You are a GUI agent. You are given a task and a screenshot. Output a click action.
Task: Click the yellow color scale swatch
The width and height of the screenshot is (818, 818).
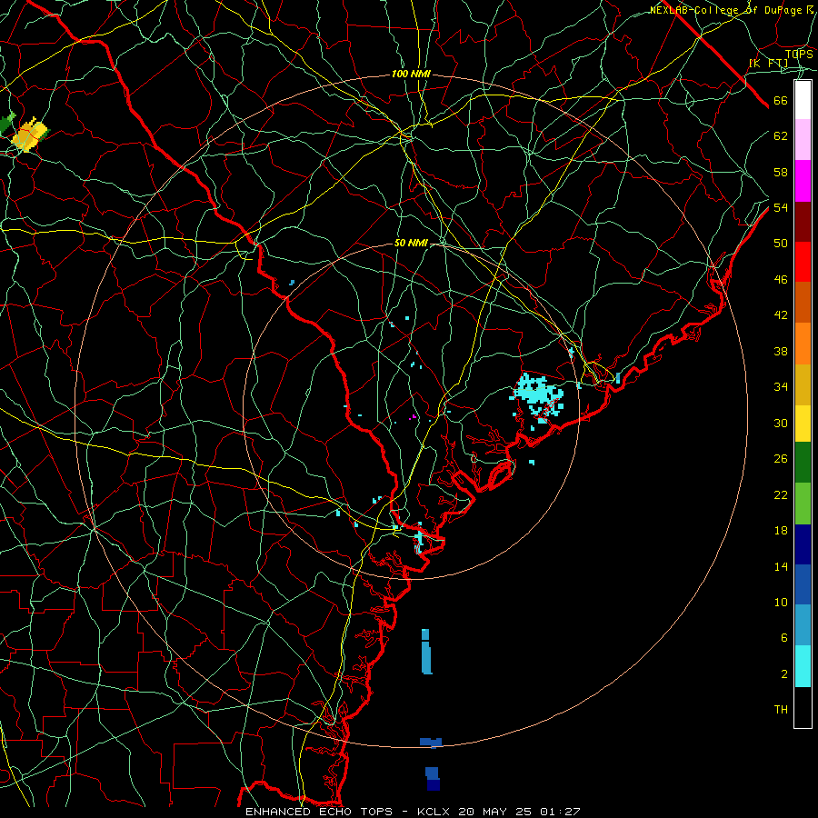coord(803,424)
